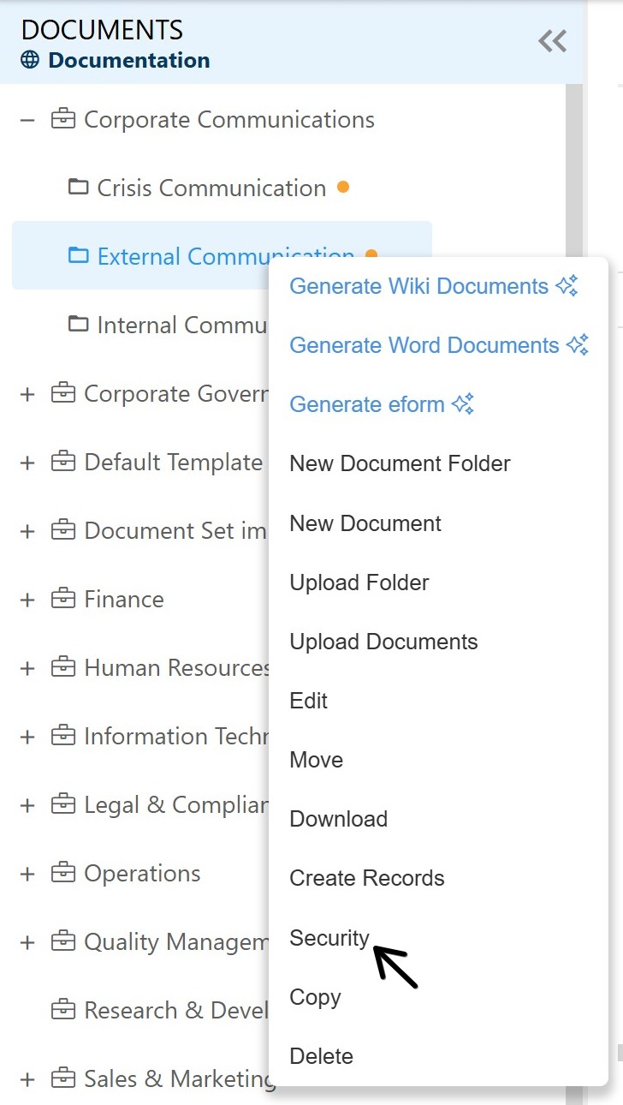The image size is (623, 1105).
Task: Expand the Finance tree node
Action: 27,600
